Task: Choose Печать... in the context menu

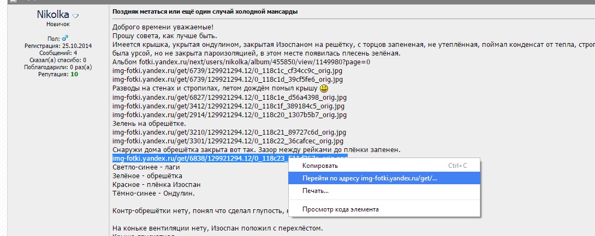Action: click(x=315, y=191)
